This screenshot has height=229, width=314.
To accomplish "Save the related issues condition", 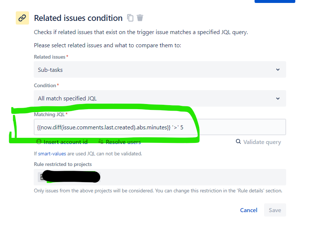I will click(275, 210).
